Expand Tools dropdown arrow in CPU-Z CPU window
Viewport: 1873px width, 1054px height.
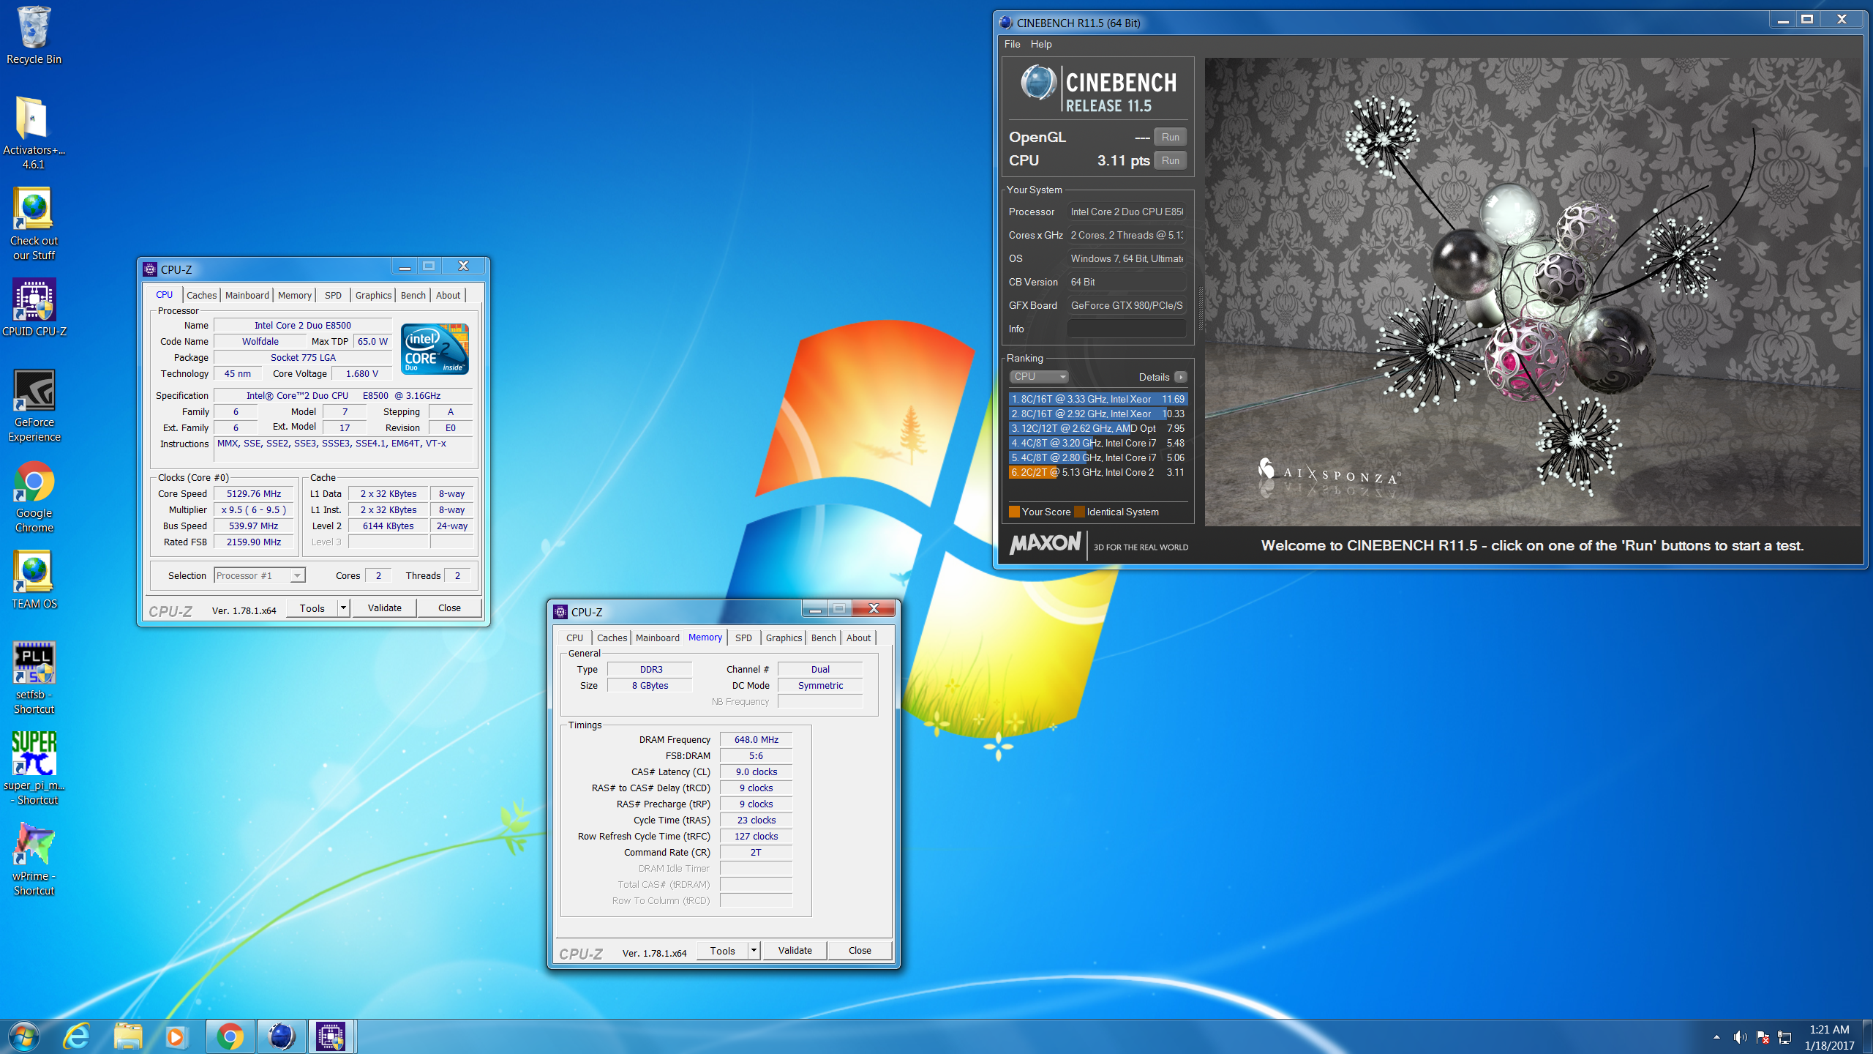[x=343, y=608]
